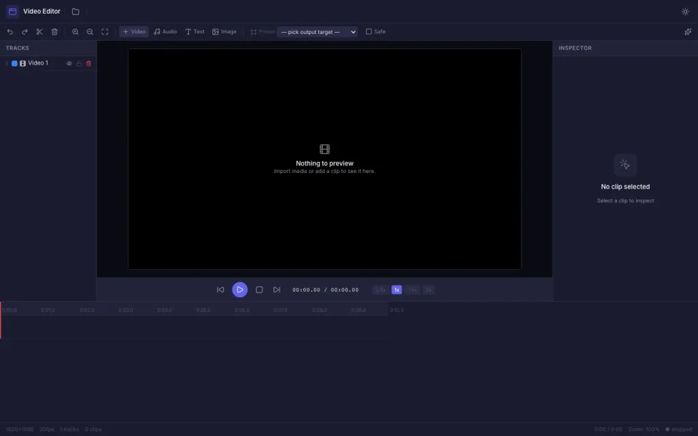Add a new Video track

(x=134, y=31)
